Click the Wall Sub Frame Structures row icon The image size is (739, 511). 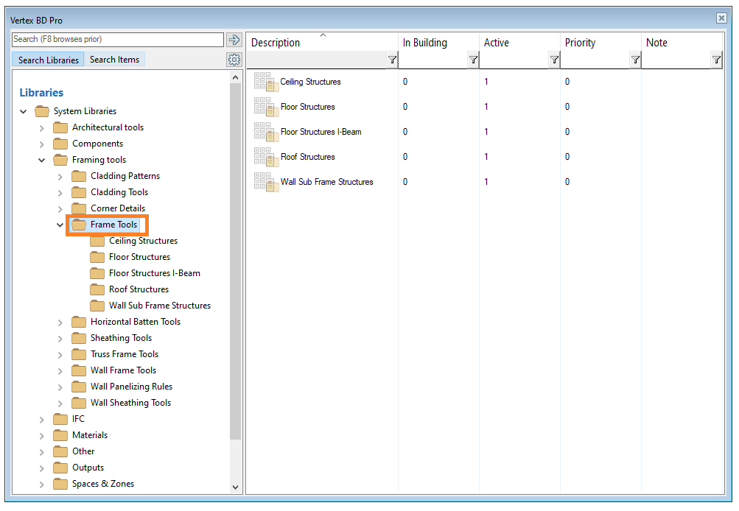click(265, 182)
